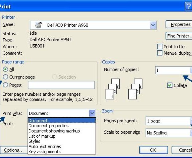
Task: Click the Type value Dell AIO Printer A960
Action: click(x=50, y=39)
